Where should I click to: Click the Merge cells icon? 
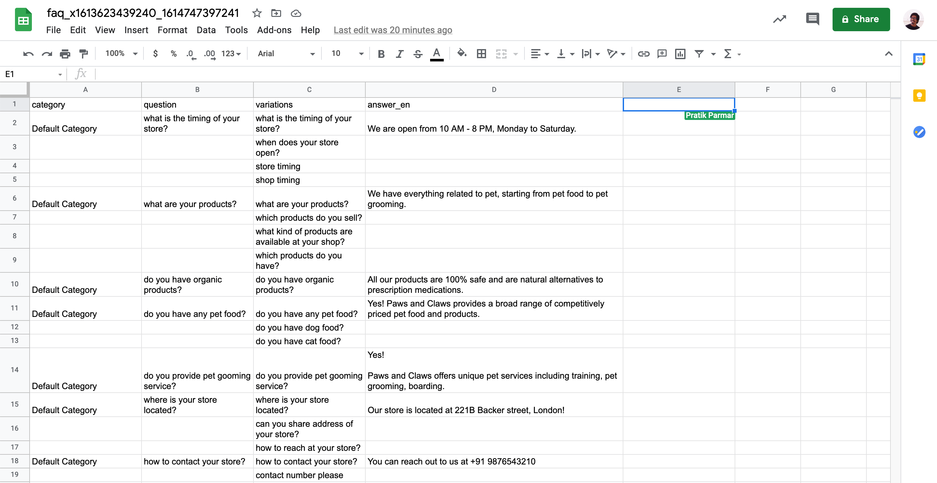501,54
